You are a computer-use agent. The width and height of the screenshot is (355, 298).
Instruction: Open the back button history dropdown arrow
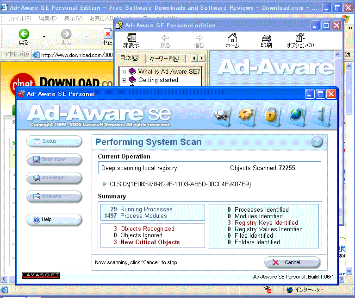click(x=44, y=37)
